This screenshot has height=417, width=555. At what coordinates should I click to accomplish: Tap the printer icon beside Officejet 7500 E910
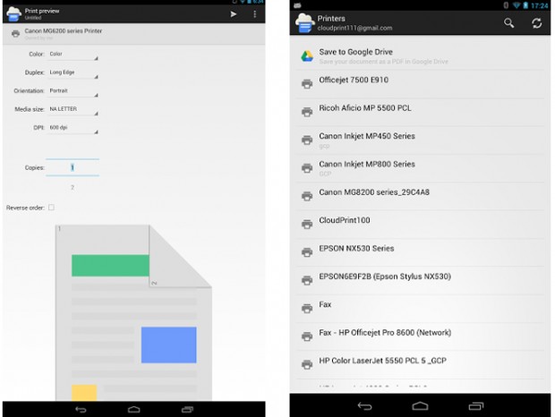tap(307, 84)
